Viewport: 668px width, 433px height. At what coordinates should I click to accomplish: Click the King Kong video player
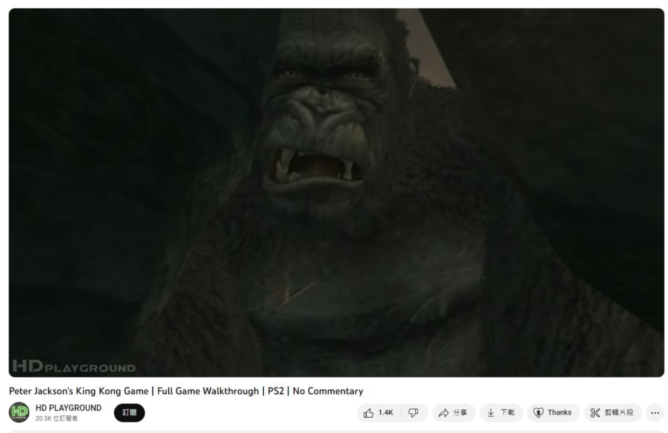pyautogui.click(x=336, y=193)
